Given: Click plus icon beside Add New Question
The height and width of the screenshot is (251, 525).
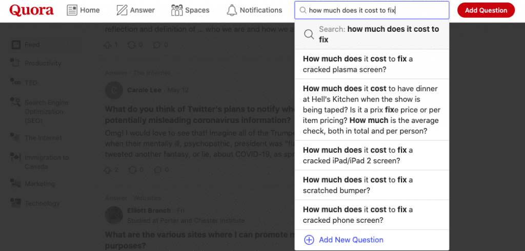Looking at the screenshot, I should (x=309, y=240).
